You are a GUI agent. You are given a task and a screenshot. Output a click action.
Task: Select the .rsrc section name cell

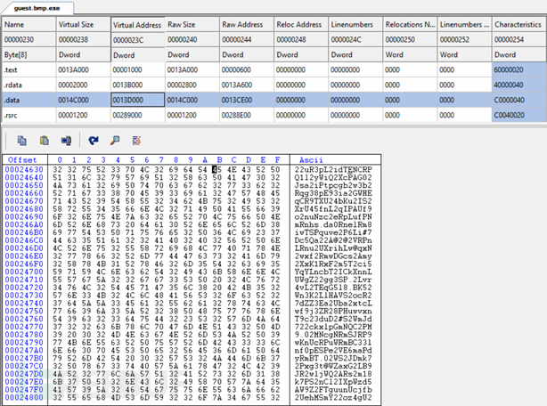[x=27, y=116]
